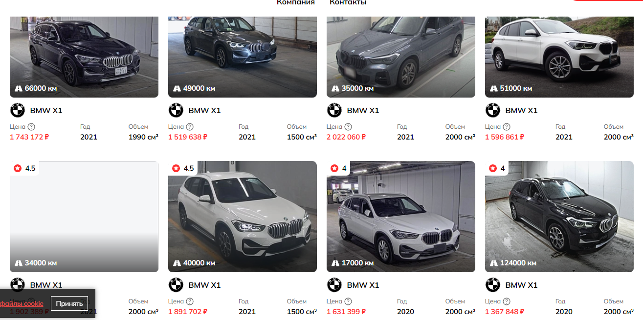643x320 pixels.
Task: Open the Компания menu item
Action: 296,2
